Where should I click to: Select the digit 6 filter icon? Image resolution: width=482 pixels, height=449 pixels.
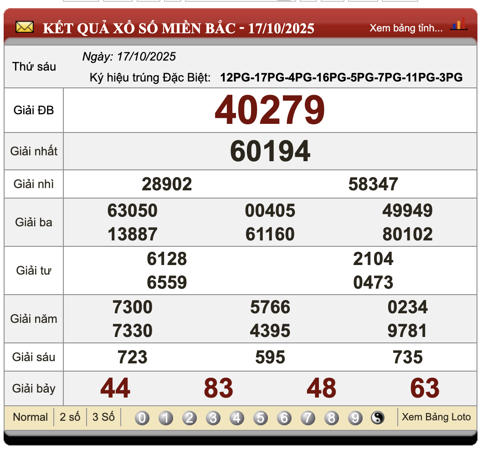tap(284, 417)
